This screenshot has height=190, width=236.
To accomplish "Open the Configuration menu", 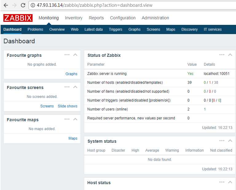I will tap(123, 18).
